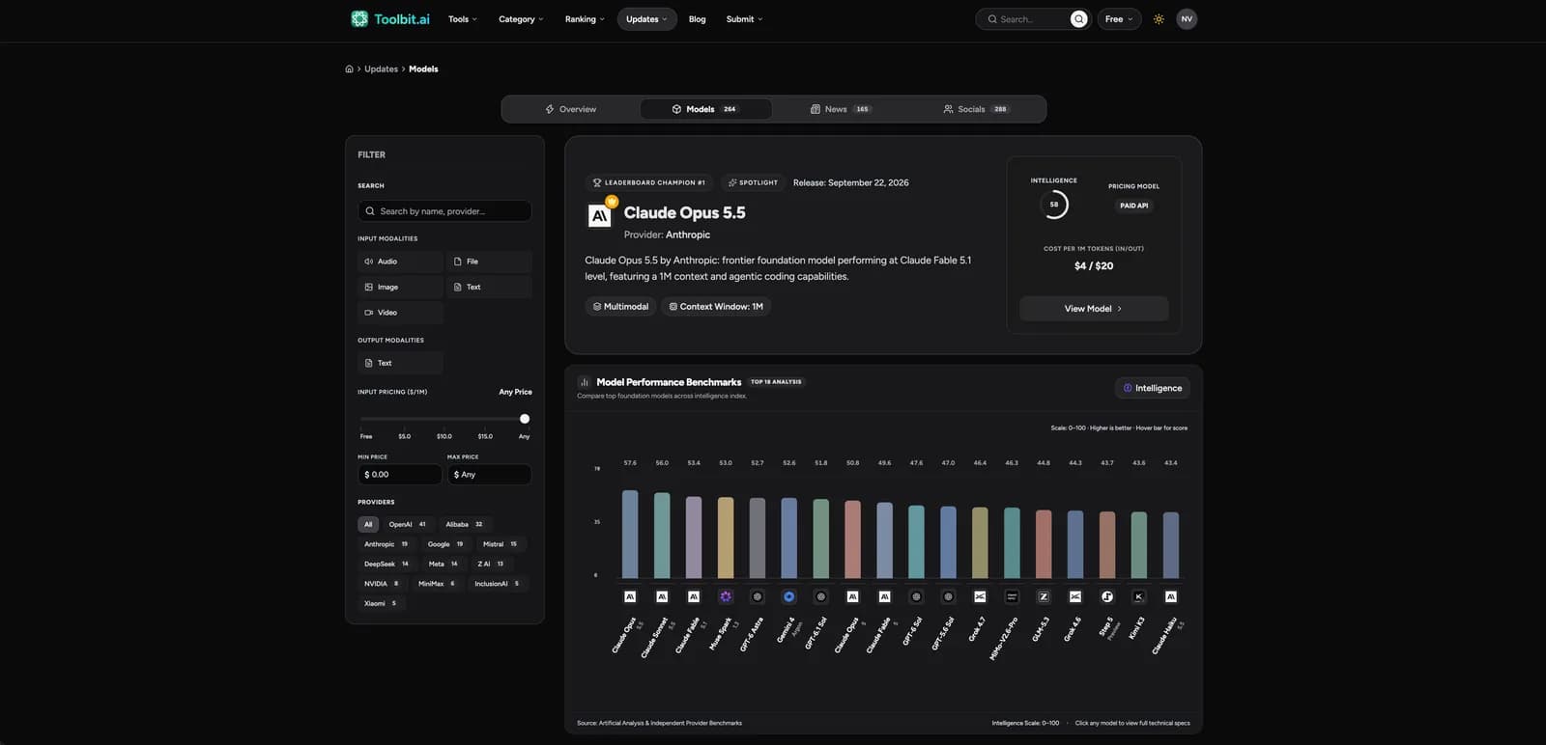Expand the Updates dropdown menu
This screenshot has width=1546, height=745.
[x=647, y=19]
